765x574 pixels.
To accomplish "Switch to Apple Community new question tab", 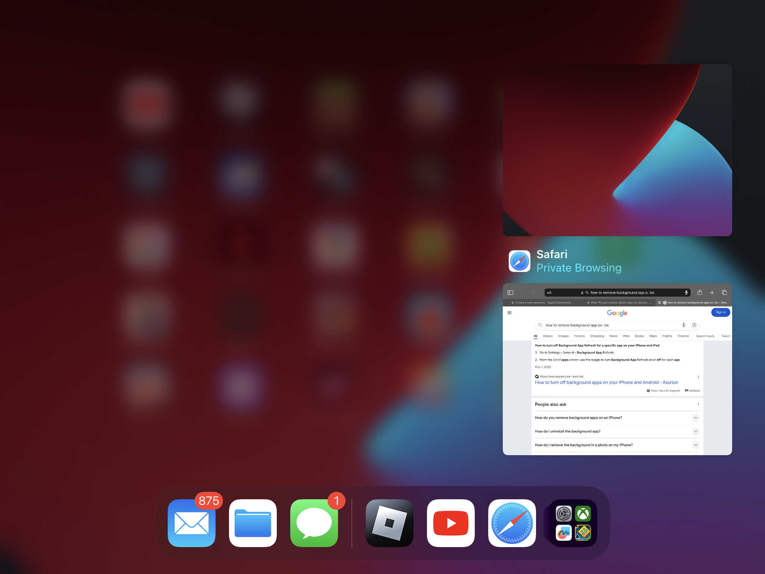I will pos(542,303).
